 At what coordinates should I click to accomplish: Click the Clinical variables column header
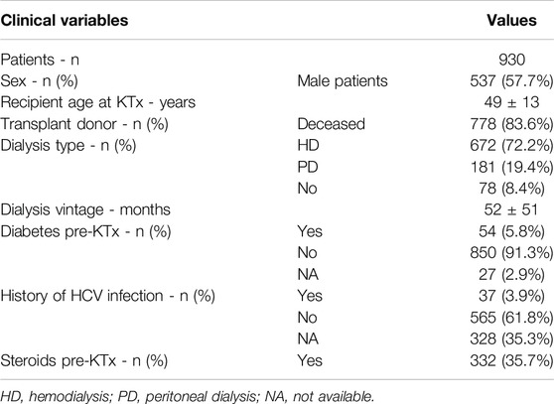pyautogui.click(x=65, y=20)
